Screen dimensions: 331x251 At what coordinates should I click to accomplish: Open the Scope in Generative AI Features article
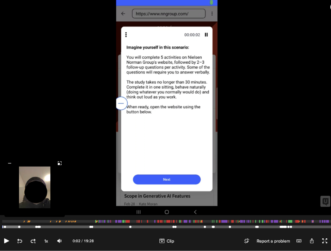click(x=157, y=196)
